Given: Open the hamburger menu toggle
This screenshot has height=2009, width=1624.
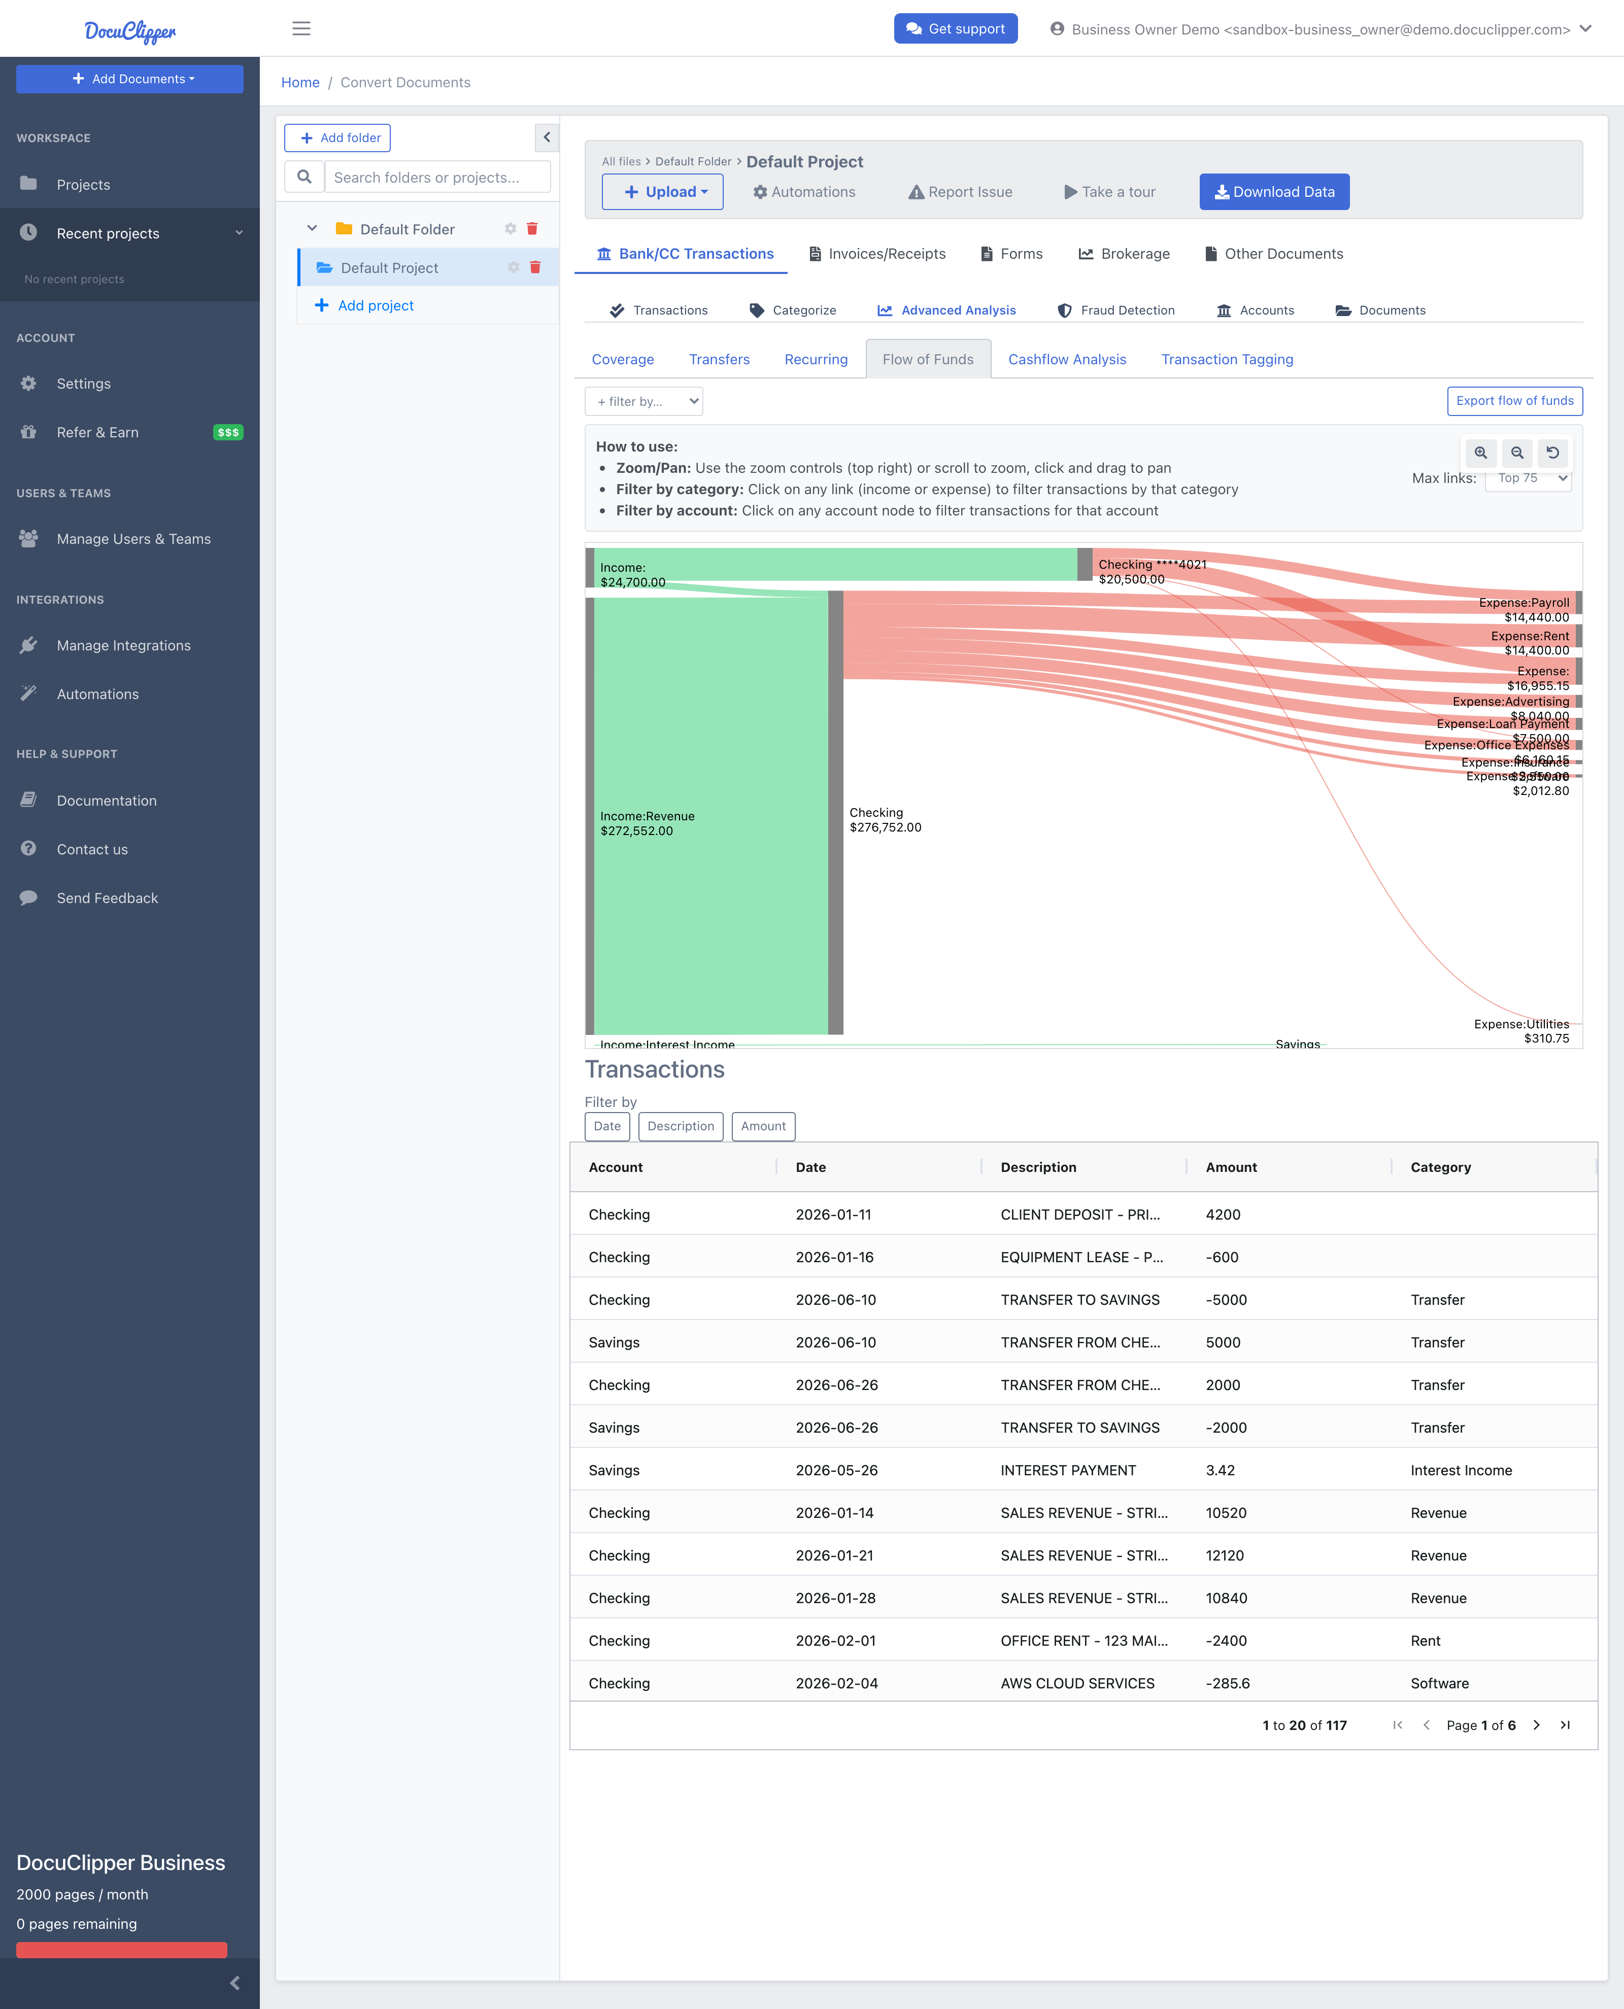Looking at the screenshot, I should (x=301, y=28).
